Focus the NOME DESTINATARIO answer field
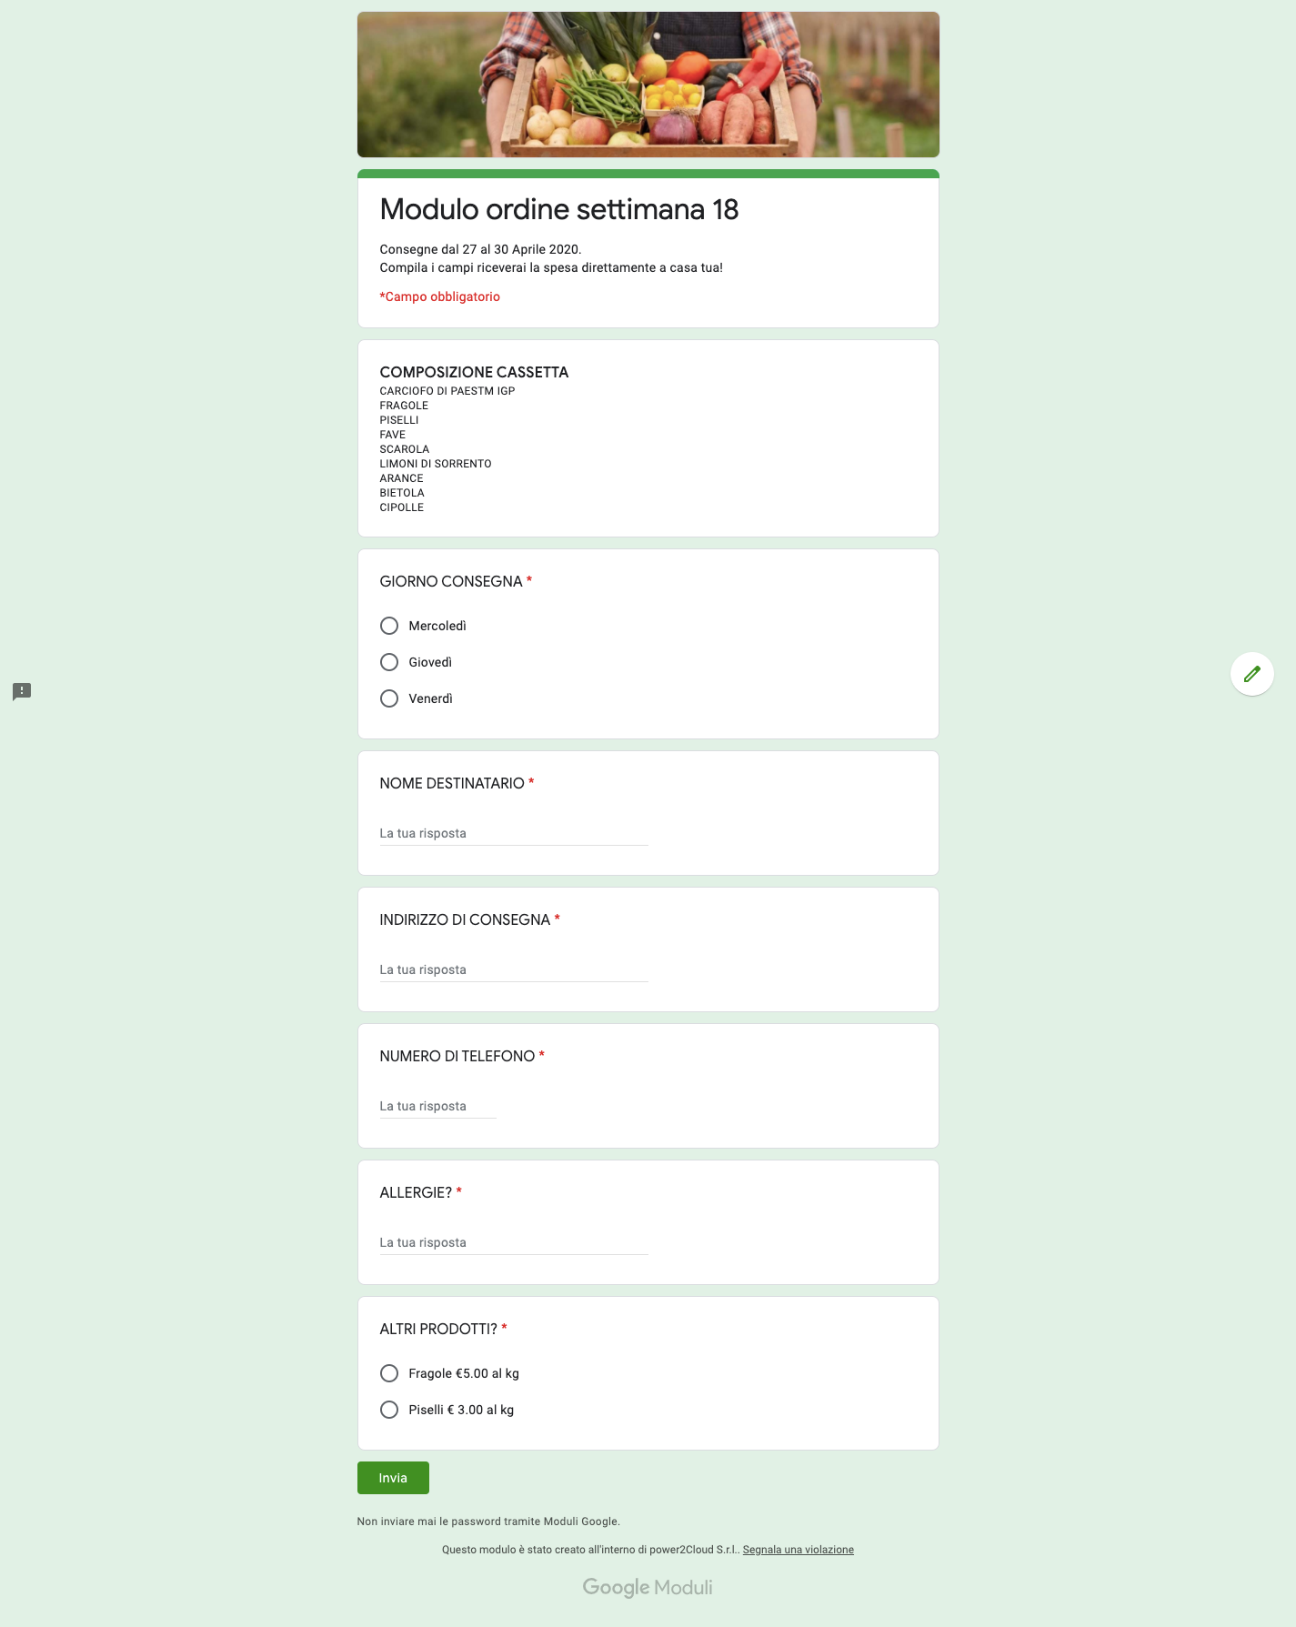Viewport: 1296px width, 1627px height. 514,833
